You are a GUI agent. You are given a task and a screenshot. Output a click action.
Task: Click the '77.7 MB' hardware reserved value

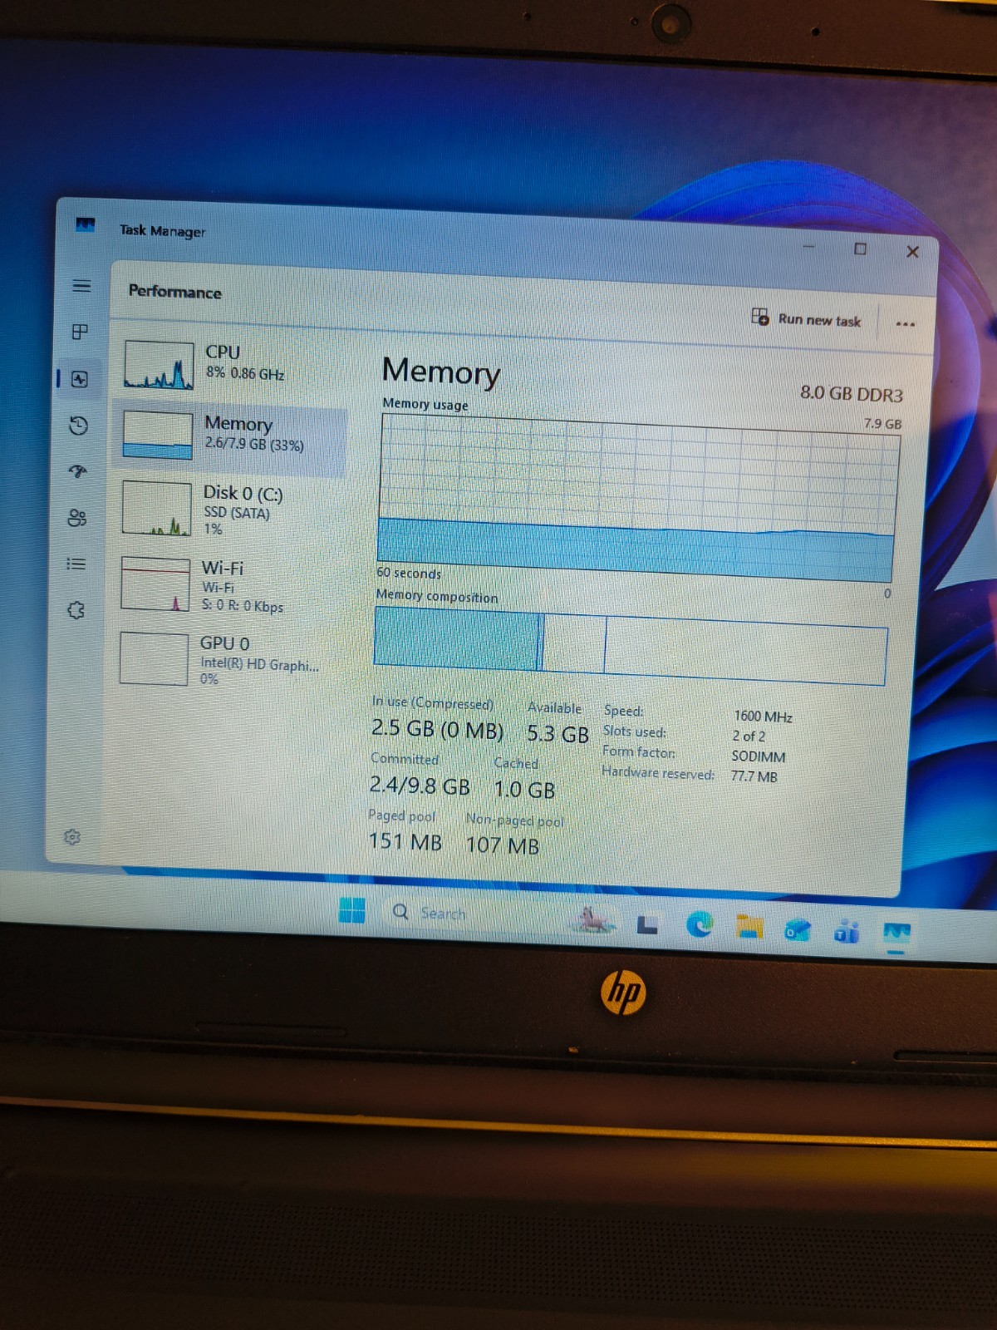click(x=754, y=776)
